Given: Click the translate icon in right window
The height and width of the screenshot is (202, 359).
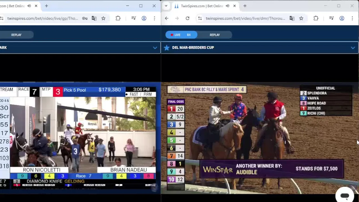Looking at the screenshot, I should pyautogui.click(x=292, y=19).
